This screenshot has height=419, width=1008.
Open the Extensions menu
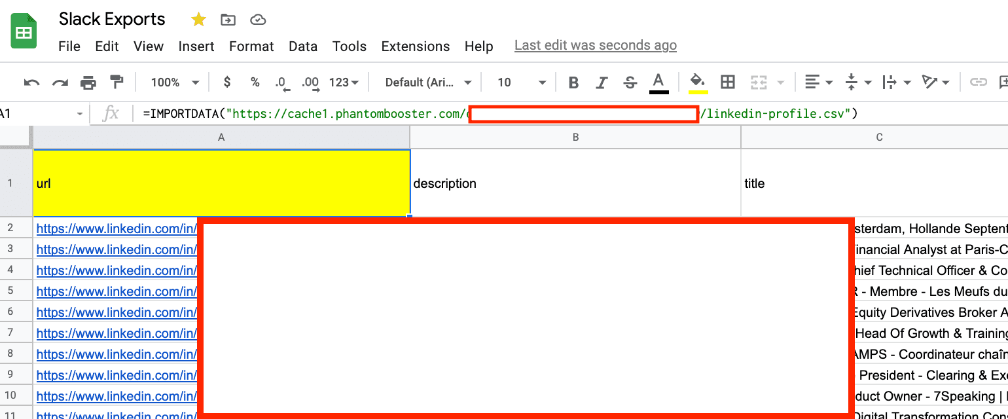pos(416,46)
